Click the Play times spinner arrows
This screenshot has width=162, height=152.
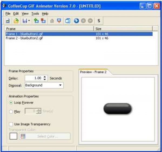coord(39,111)
